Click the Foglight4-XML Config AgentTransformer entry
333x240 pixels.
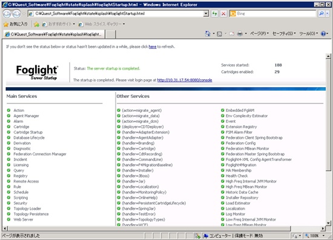tap(259, 160)
